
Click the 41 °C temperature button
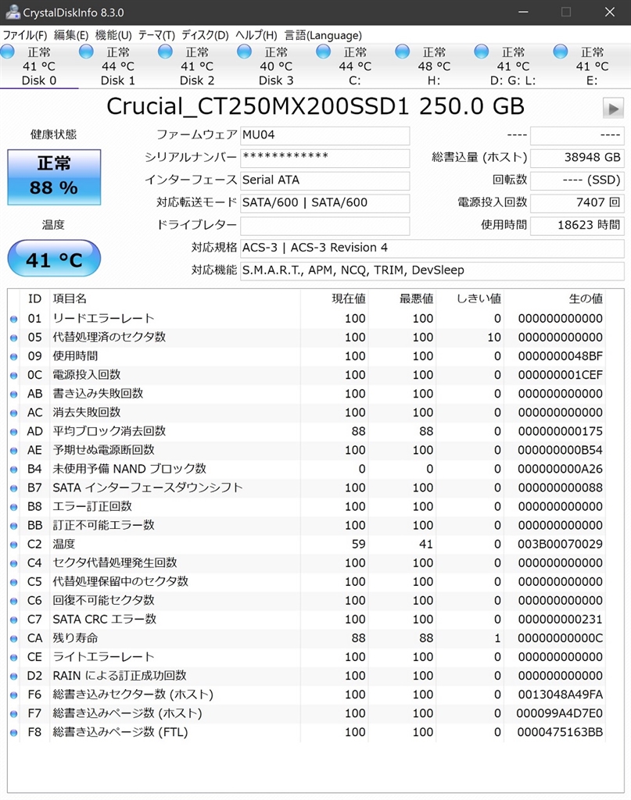pyautogui.click(x=54, y=259)
